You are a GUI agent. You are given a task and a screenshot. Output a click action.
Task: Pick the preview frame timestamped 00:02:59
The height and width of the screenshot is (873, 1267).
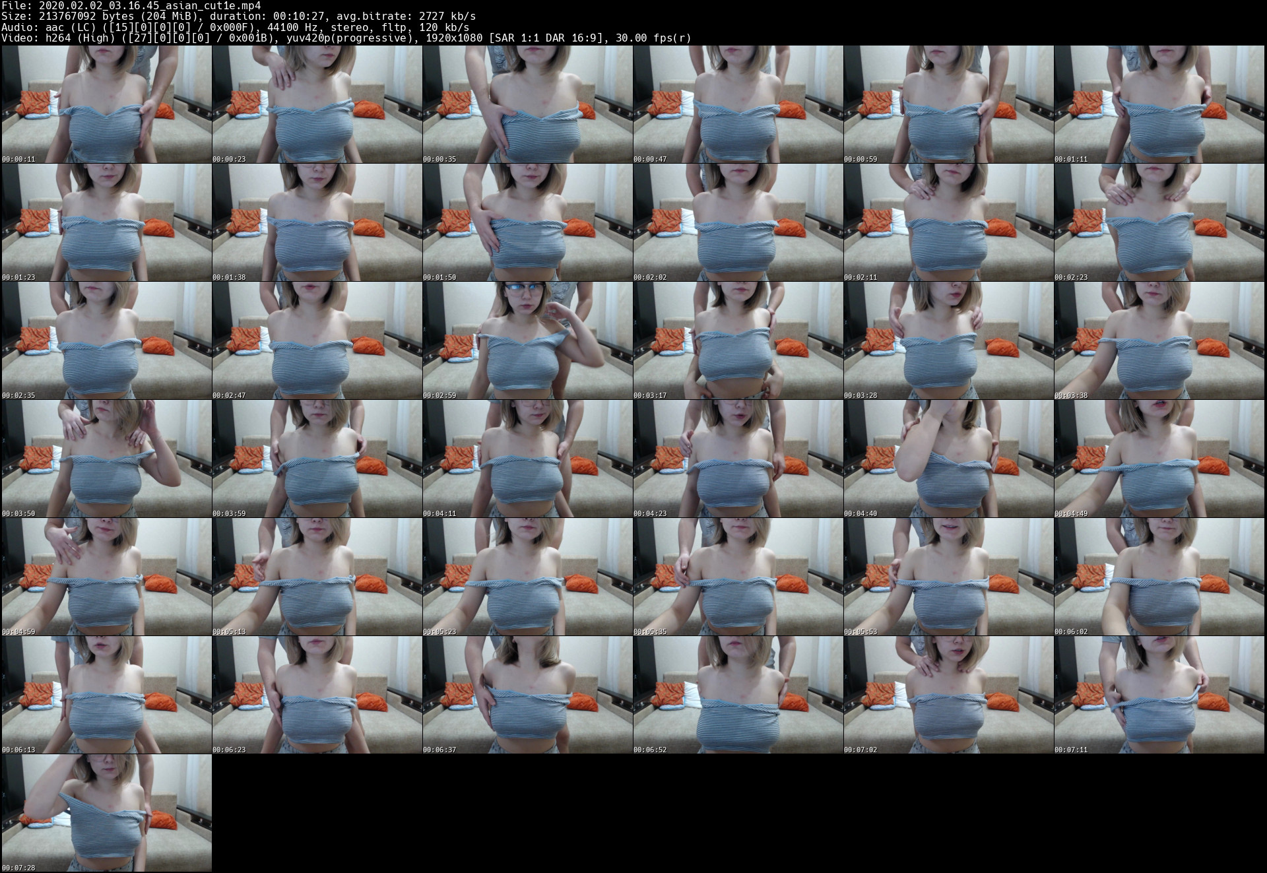coord(527,340)
